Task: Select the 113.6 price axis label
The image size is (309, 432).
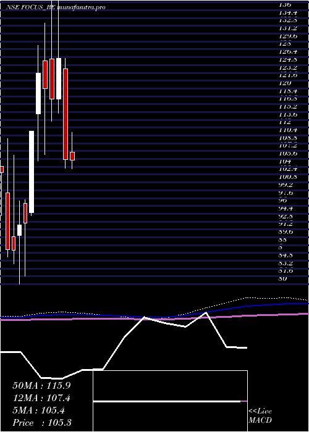Action: tap(289, 114)
